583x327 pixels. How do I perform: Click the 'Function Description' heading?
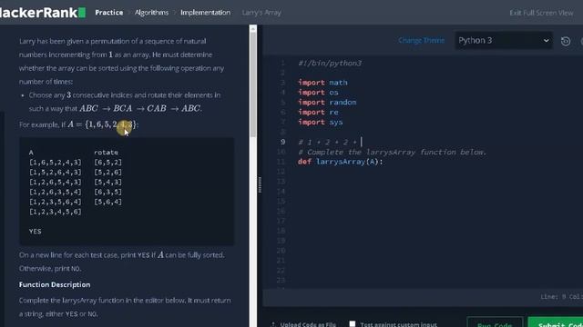(55, 284)
